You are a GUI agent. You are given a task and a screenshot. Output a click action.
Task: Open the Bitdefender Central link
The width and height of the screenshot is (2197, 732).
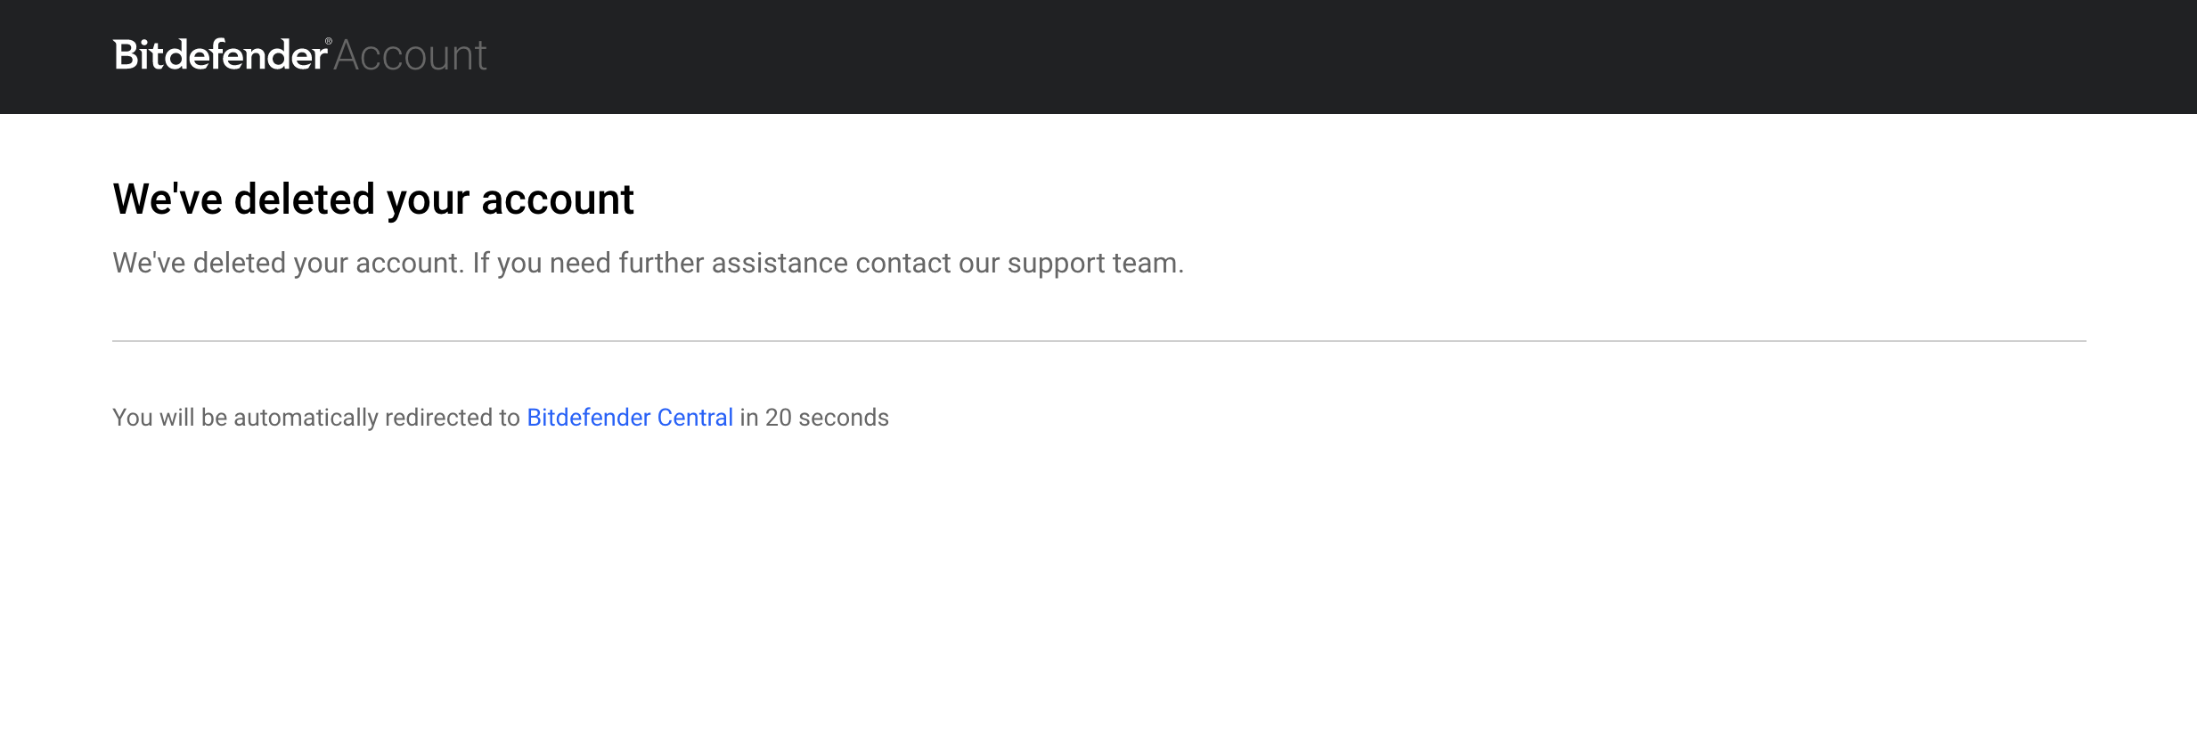(630, 418)
